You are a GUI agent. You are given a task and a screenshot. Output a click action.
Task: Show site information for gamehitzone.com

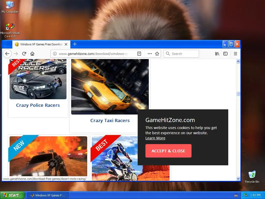55,54
